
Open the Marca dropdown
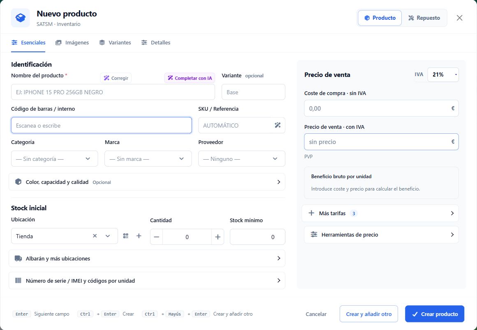point(148,158)
